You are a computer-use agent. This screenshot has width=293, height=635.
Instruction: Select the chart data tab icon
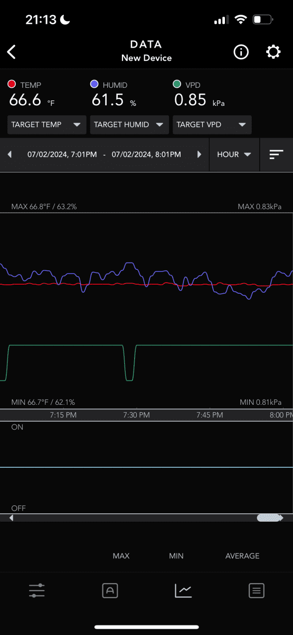[183, 591]
